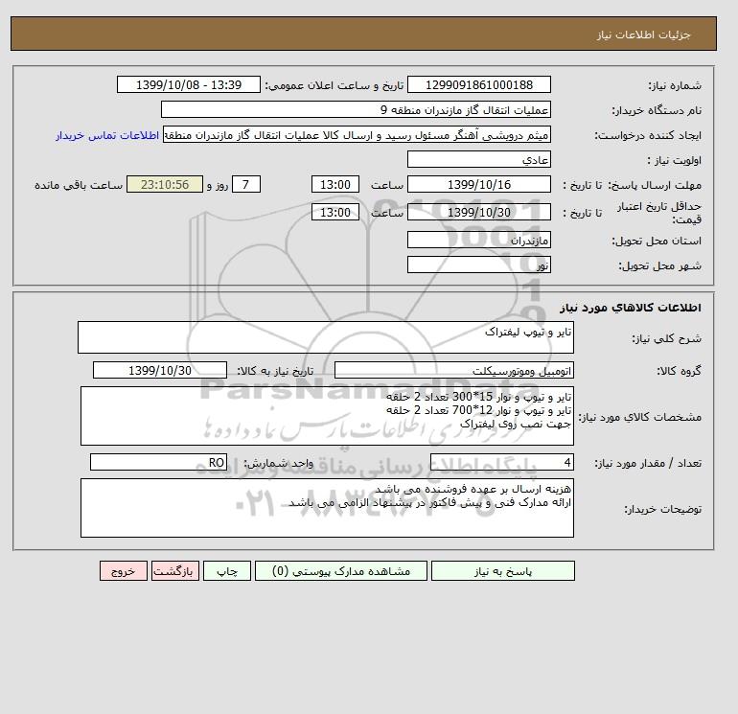Viewport: 738px width, 714px height.
Task: Click the unit field RO
Action: [158, 462]
